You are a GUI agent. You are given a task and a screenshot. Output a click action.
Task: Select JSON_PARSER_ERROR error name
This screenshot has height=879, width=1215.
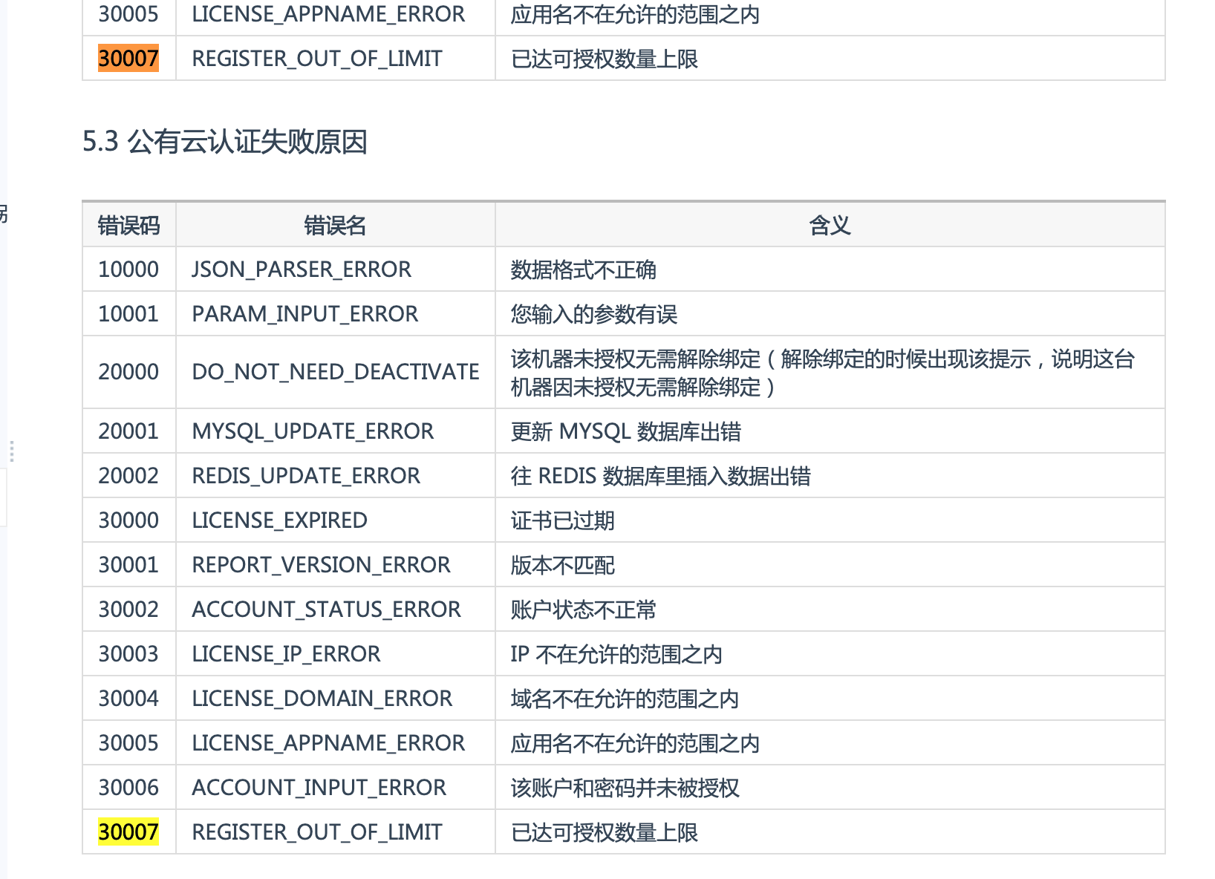click(x=302, y=269)
